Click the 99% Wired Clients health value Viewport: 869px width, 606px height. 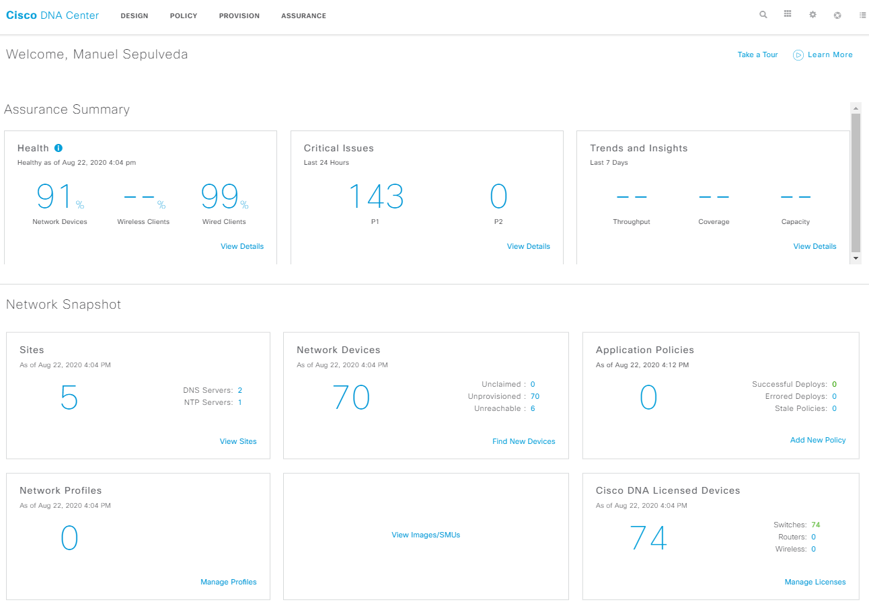click(225, 196)
